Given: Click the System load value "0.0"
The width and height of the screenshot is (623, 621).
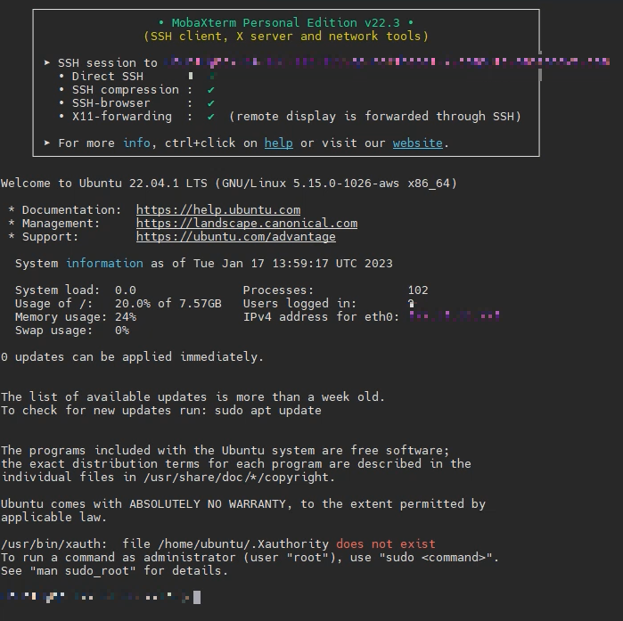Looking at the screenshot, I should pos(126,290).
